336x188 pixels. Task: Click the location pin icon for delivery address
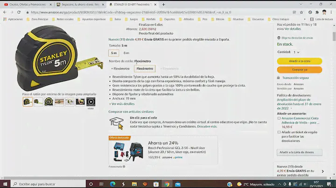coord(279,37)
